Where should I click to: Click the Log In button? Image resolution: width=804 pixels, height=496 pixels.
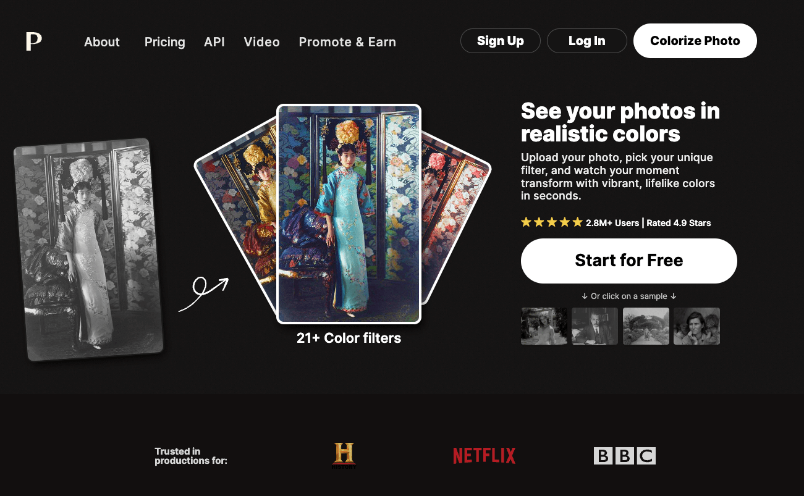587,41
